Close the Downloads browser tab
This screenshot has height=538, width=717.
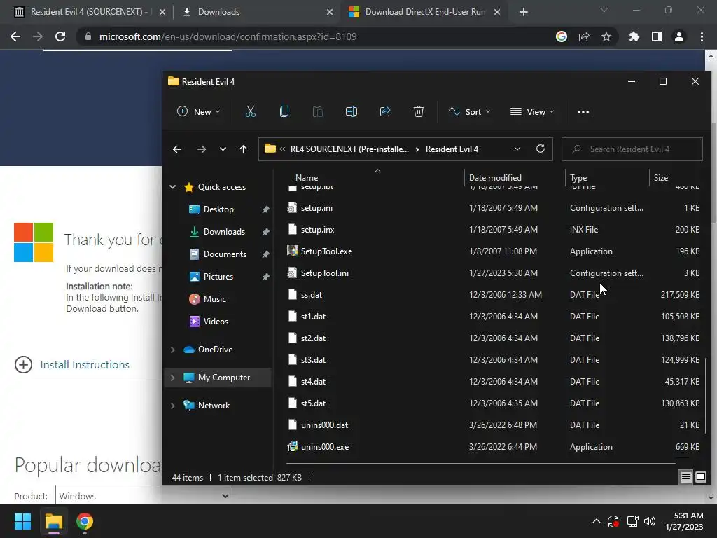point(330,12)
